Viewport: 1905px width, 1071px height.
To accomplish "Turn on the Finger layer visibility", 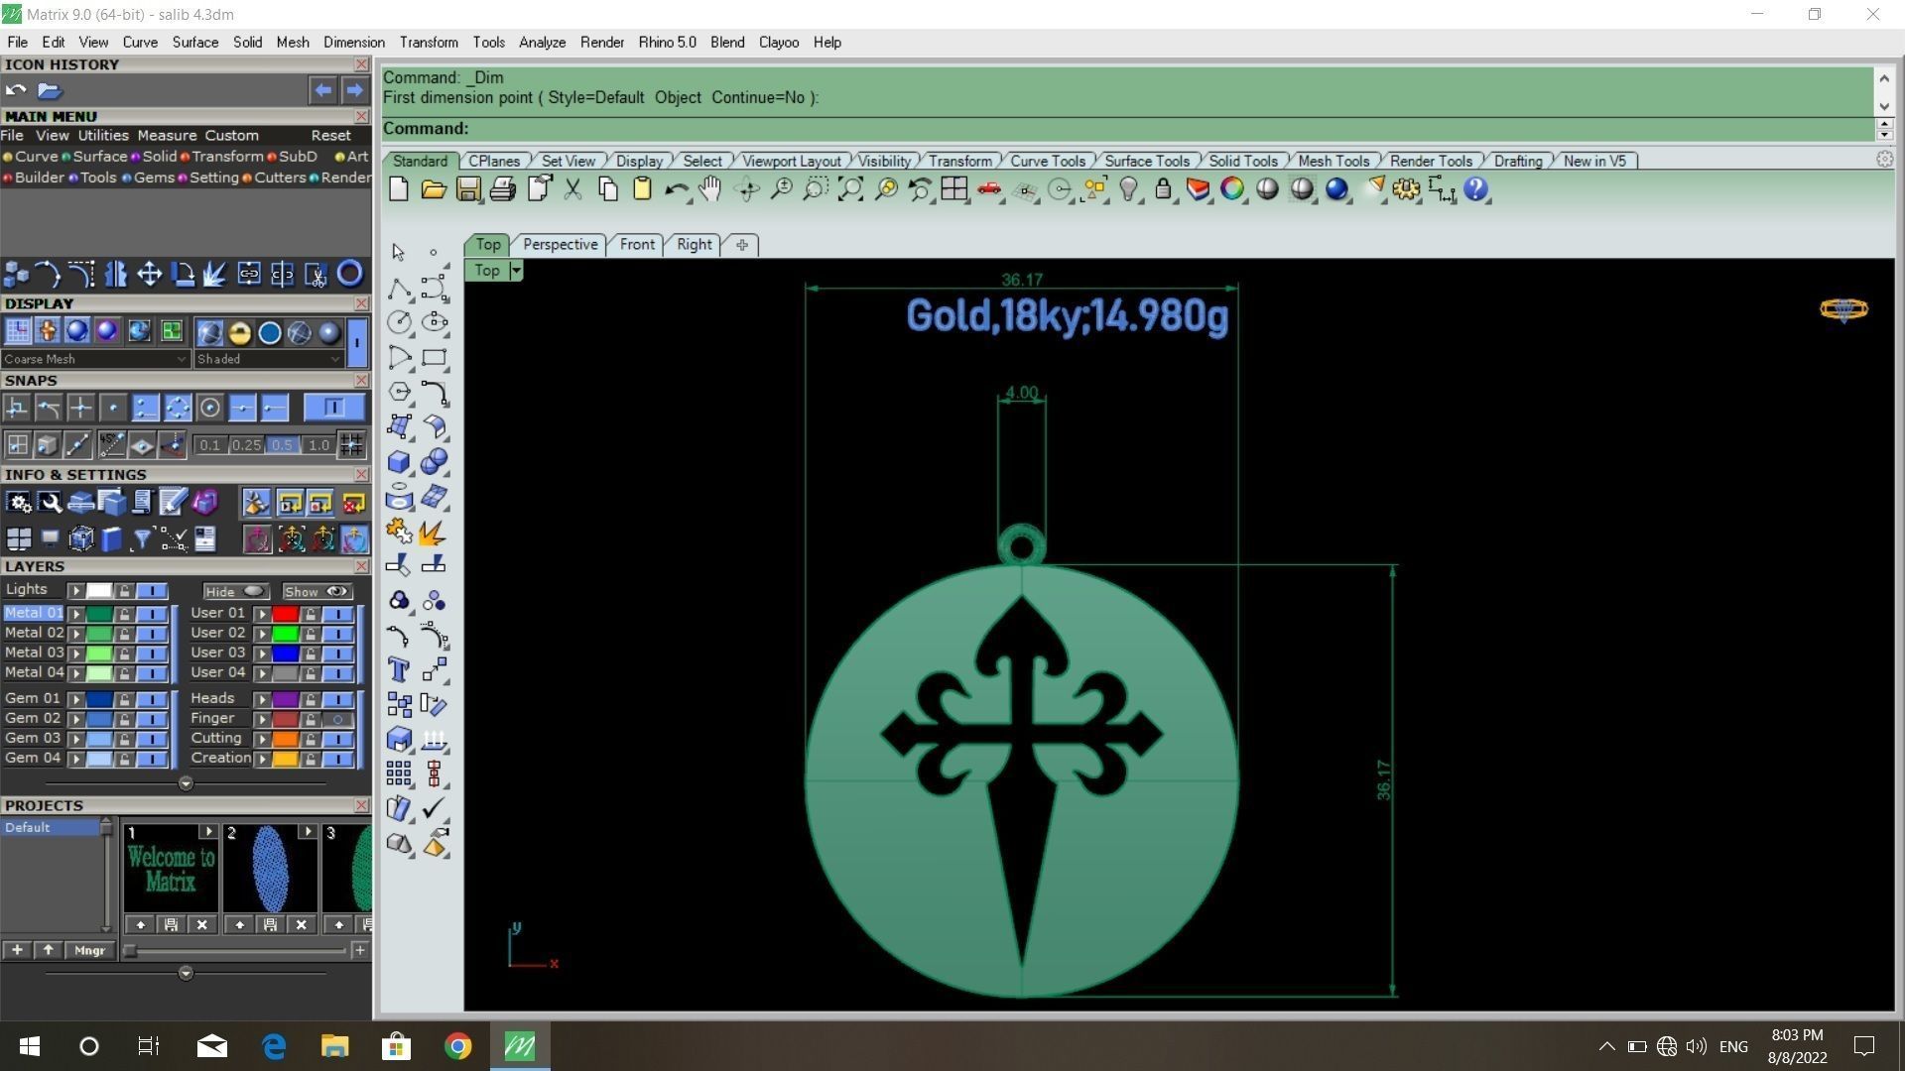I will coord(338,719).
